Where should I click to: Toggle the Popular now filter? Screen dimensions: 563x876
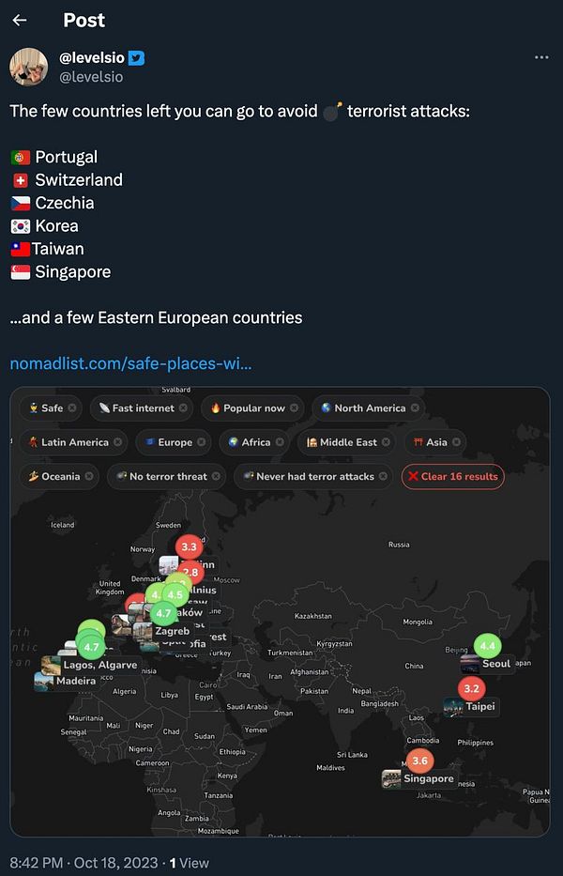tap(248, 408)
